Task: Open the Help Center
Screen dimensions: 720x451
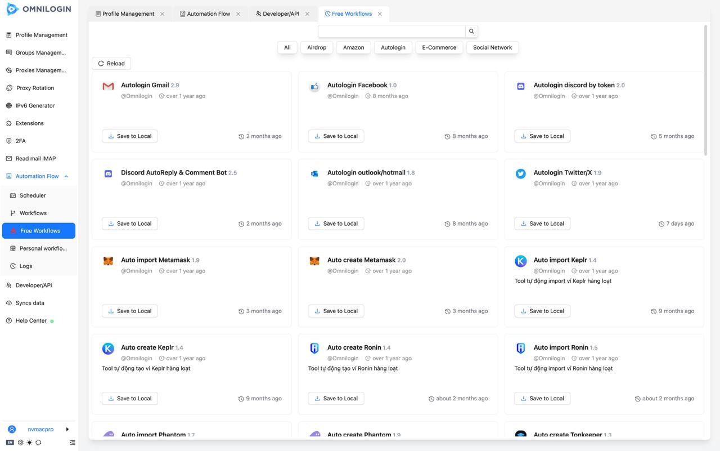Action: [39, 321]
